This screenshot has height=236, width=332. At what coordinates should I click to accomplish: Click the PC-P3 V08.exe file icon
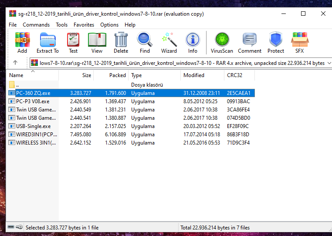12,101
